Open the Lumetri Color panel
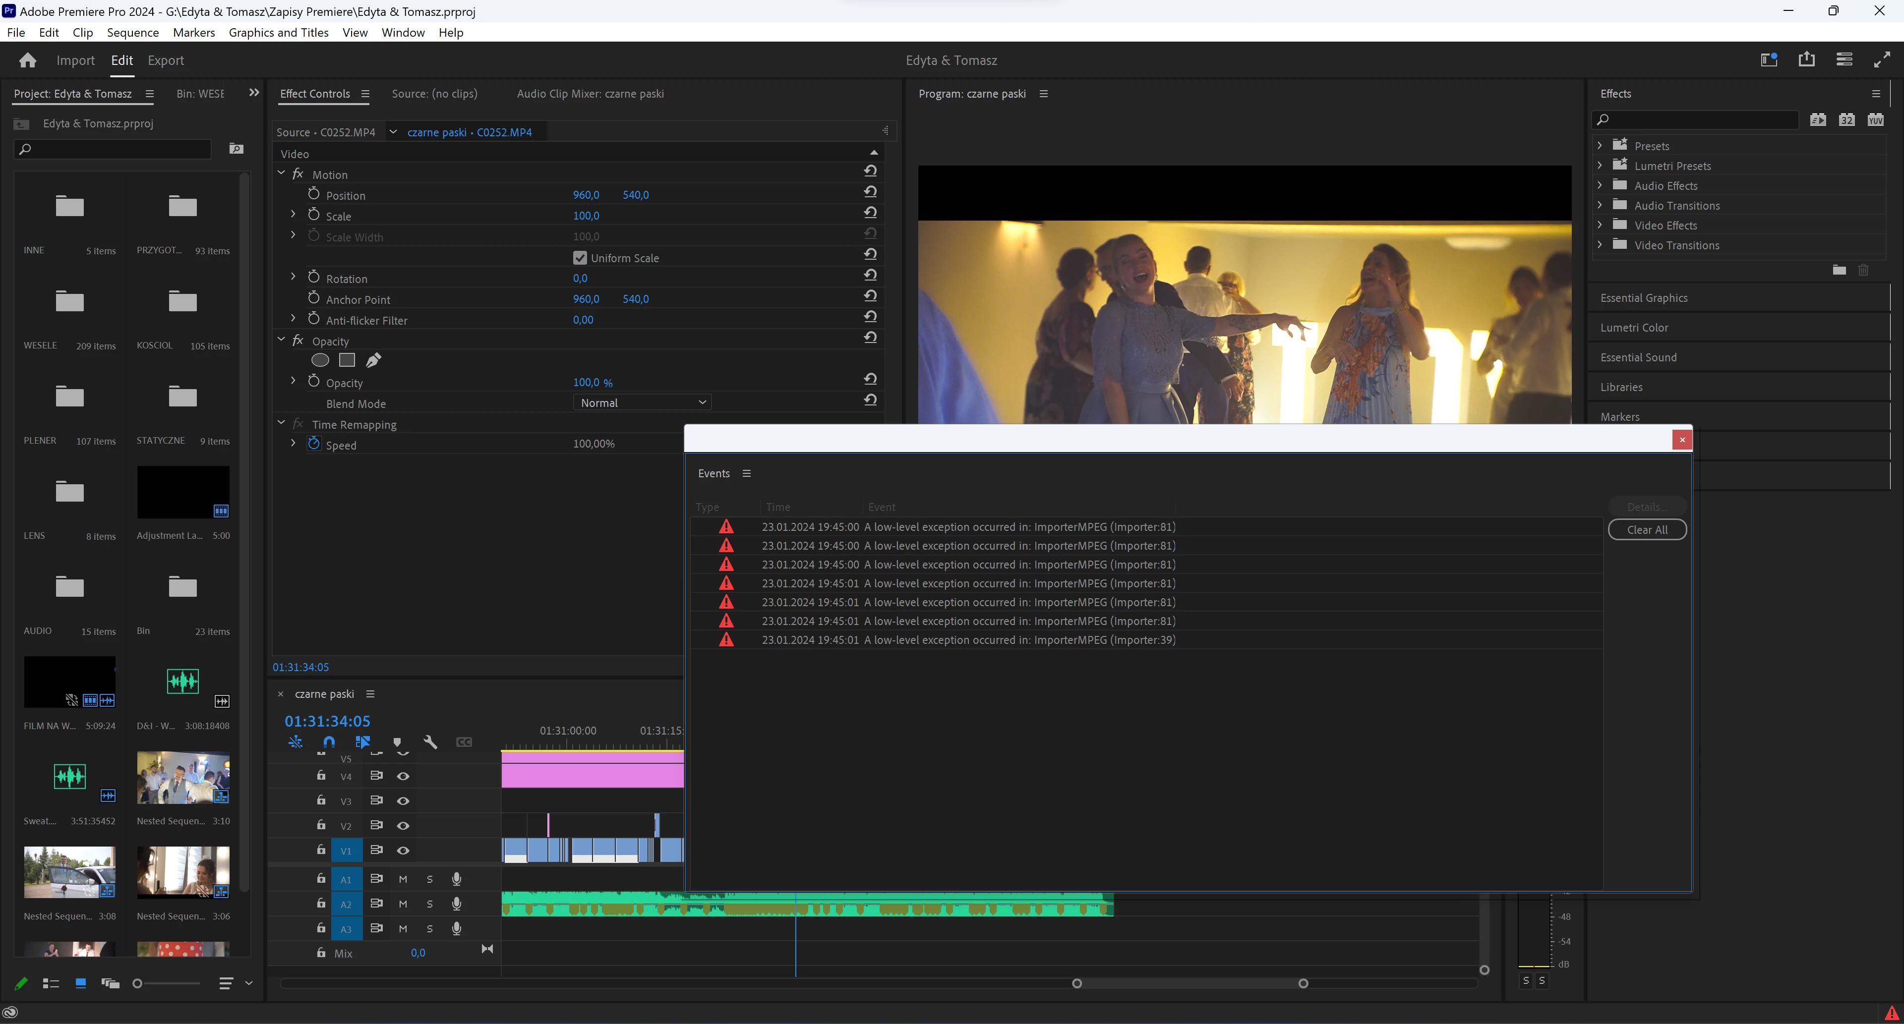This screenshot has width=1904, height=1024. pos(1634,327)
